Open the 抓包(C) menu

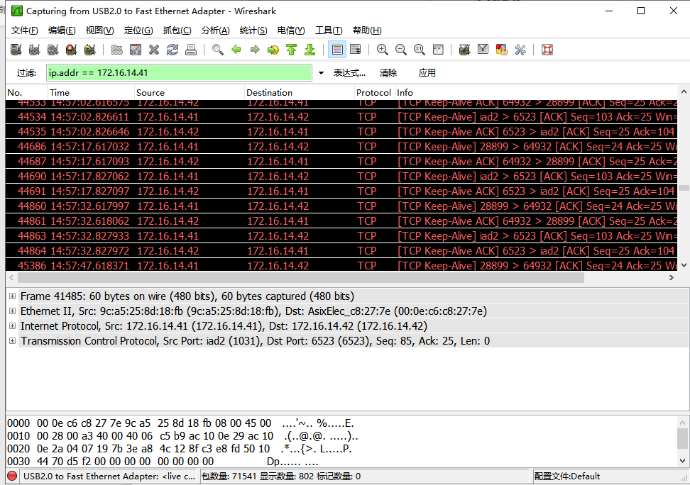click(x=177, y=30)
